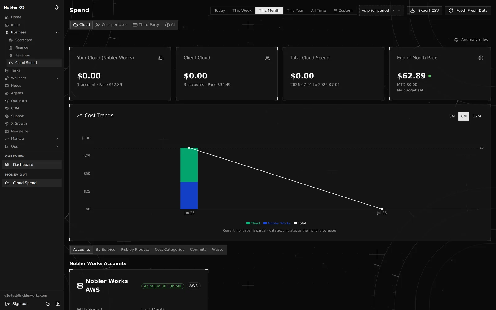Screen dimensions: 496x310
Task: Open Newsletter in the sidebar
Action: (x=32, y=131)
